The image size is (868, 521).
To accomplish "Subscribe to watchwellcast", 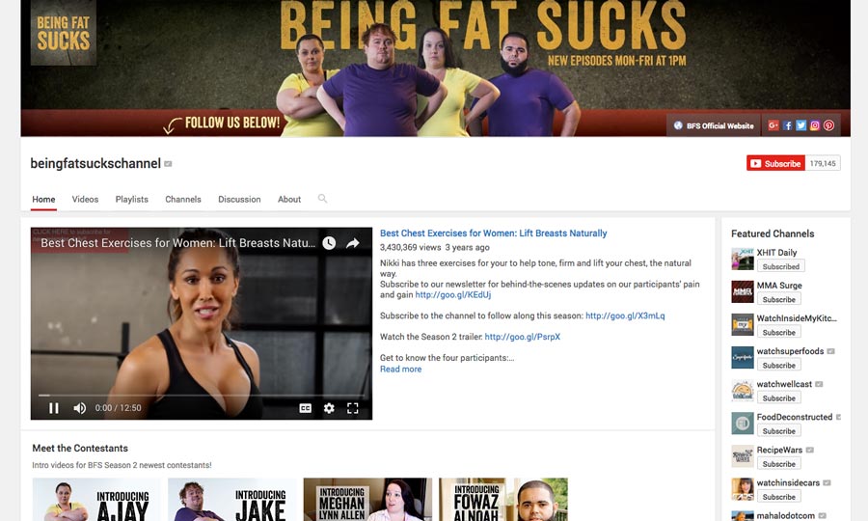I will click(x=779, y=398).
